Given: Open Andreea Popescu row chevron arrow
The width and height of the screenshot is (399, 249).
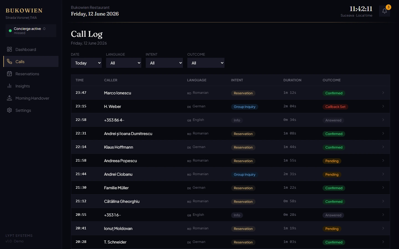Looking at the screenshot, I should (x=383, y=160).
